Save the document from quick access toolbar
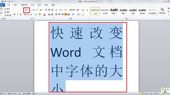The image size is (170, 95). tap(2, 1)
